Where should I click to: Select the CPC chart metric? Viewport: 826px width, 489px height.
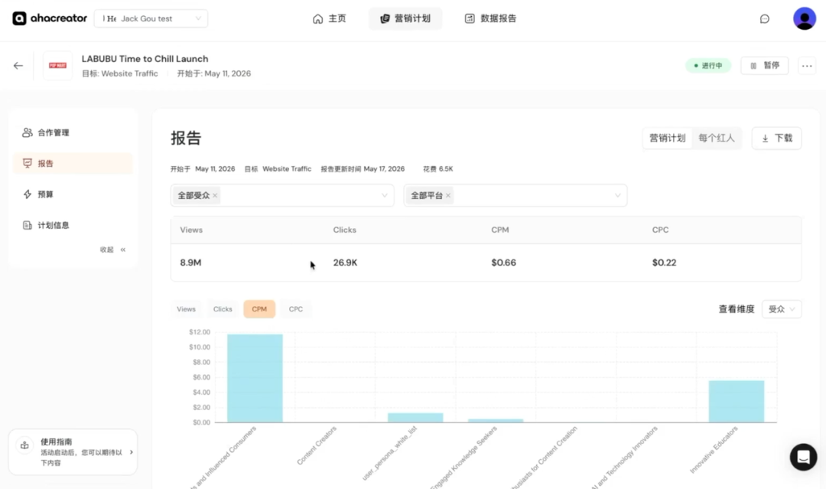tap(295, 309)
